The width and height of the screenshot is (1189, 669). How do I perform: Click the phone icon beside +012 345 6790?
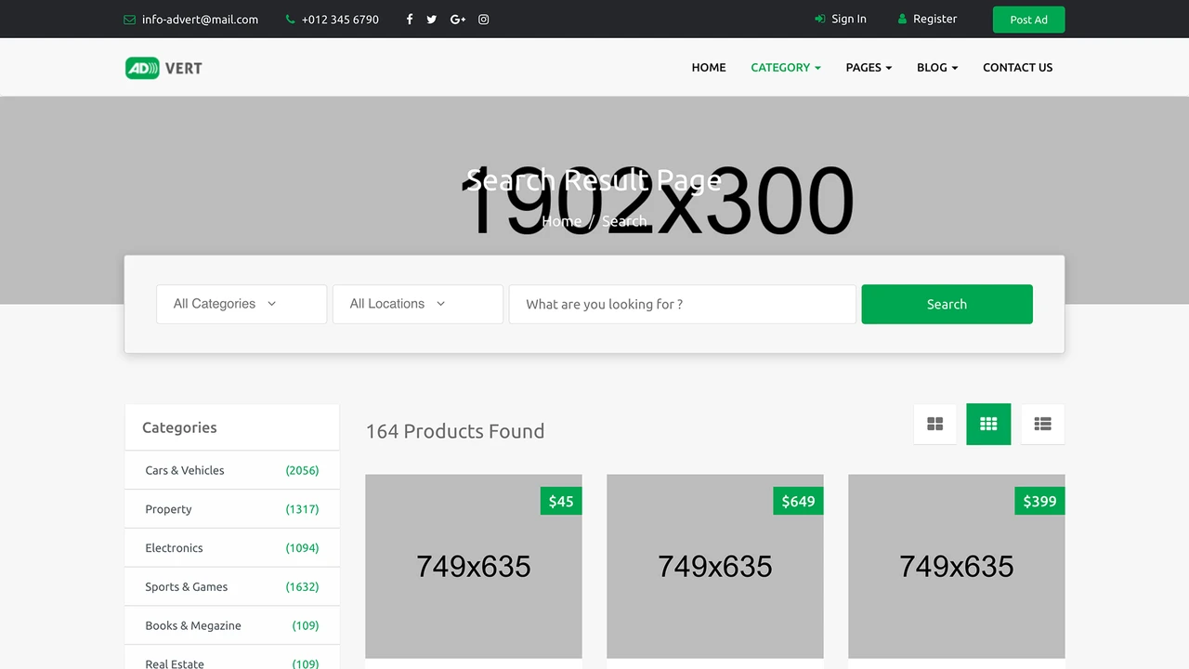click(x=291, y=20)
